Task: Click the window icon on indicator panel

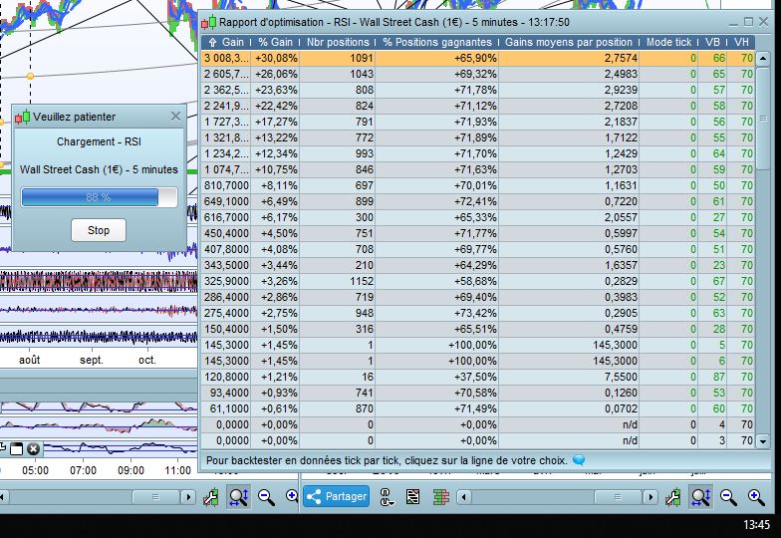Action: click(16, 448)
